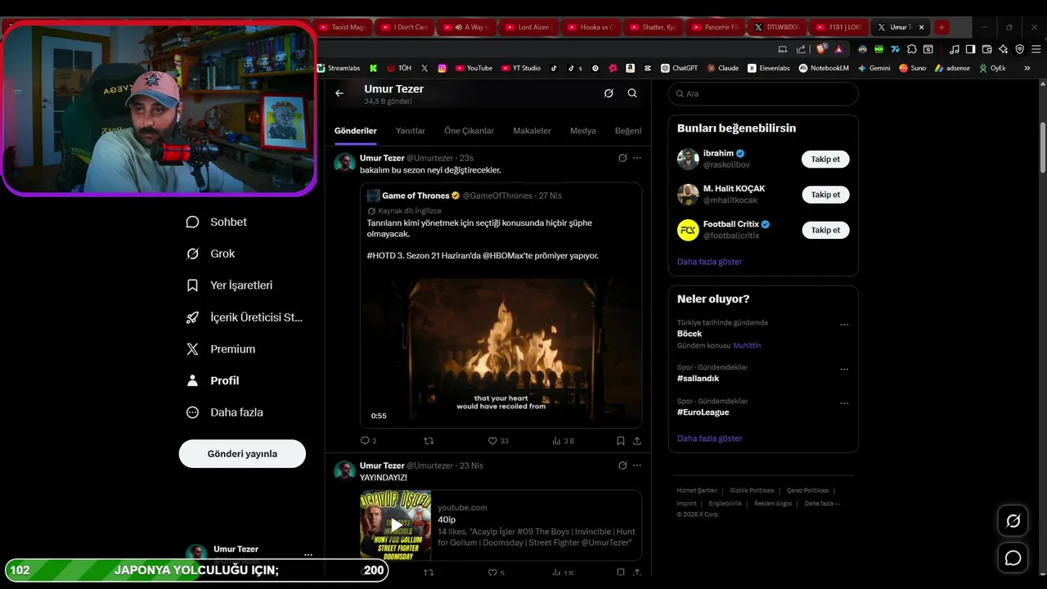
Task: Open Premium in the left sidebar
Action: click(x=221, y=349)
